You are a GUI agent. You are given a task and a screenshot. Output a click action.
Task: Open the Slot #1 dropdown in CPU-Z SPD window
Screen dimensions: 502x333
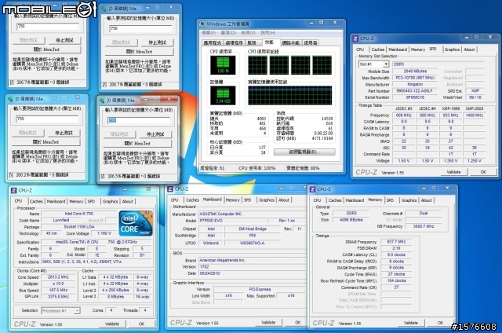coord(386,64)
